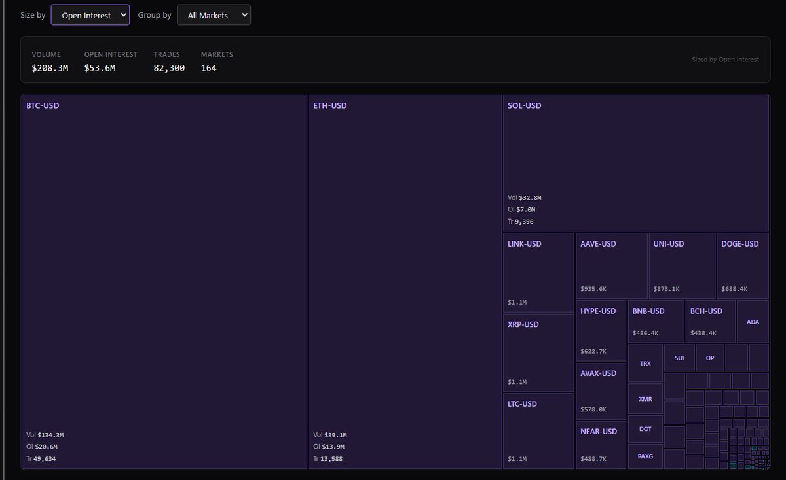This screenshot has height=480, width=786.
Task: Click the TRADES 82,300 value
Action: point(169,68)
